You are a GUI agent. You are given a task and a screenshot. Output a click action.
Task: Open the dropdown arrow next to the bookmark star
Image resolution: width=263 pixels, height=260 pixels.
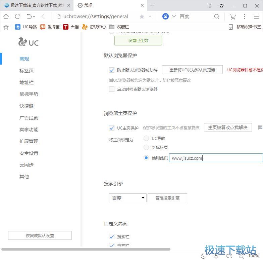coord(150,16)
